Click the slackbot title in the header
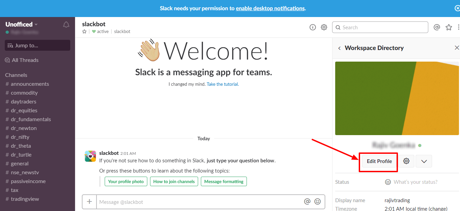This screenshot has height=211, width=460. 94,24
